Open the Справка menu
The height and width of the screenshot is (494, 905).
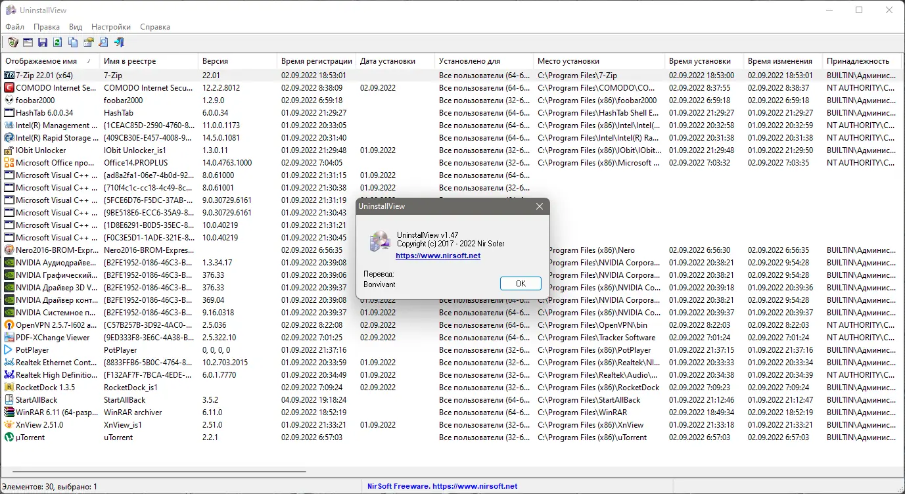[x=155, y=27]
